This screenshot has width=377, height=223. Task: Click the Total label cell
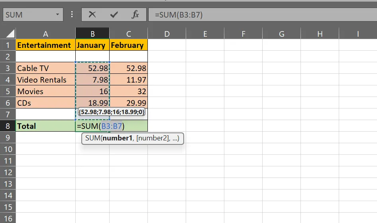[x=46, y=126]
